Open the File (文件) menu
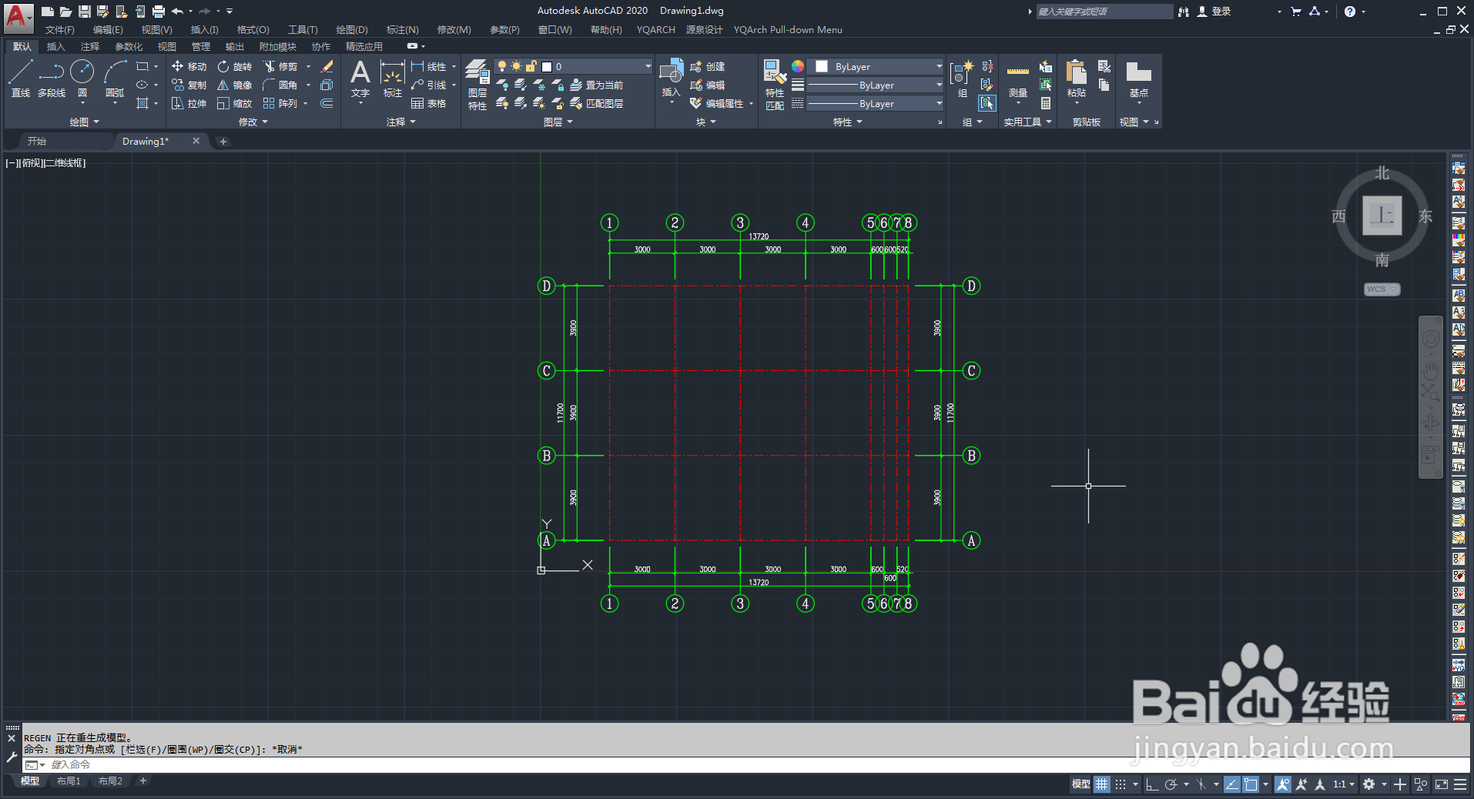 [x=60, y=30]
